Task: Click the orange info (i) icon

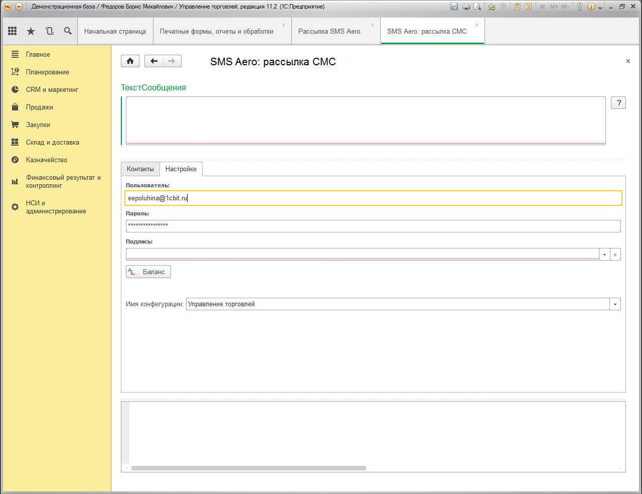Action: [591, 7]
